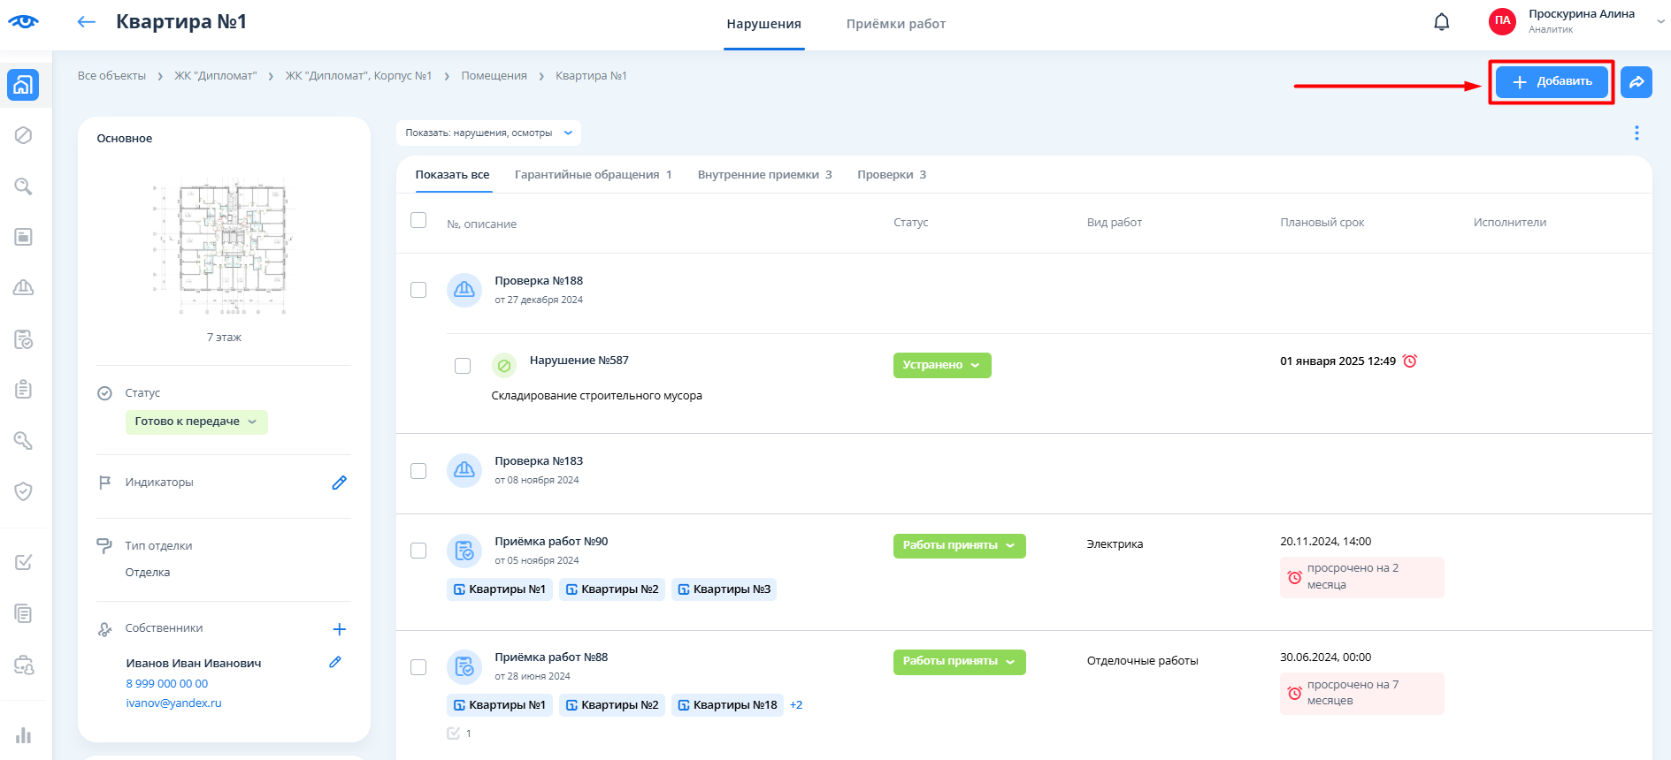Select the checkbox for Нарушение №587

click(x=462, y=366)
